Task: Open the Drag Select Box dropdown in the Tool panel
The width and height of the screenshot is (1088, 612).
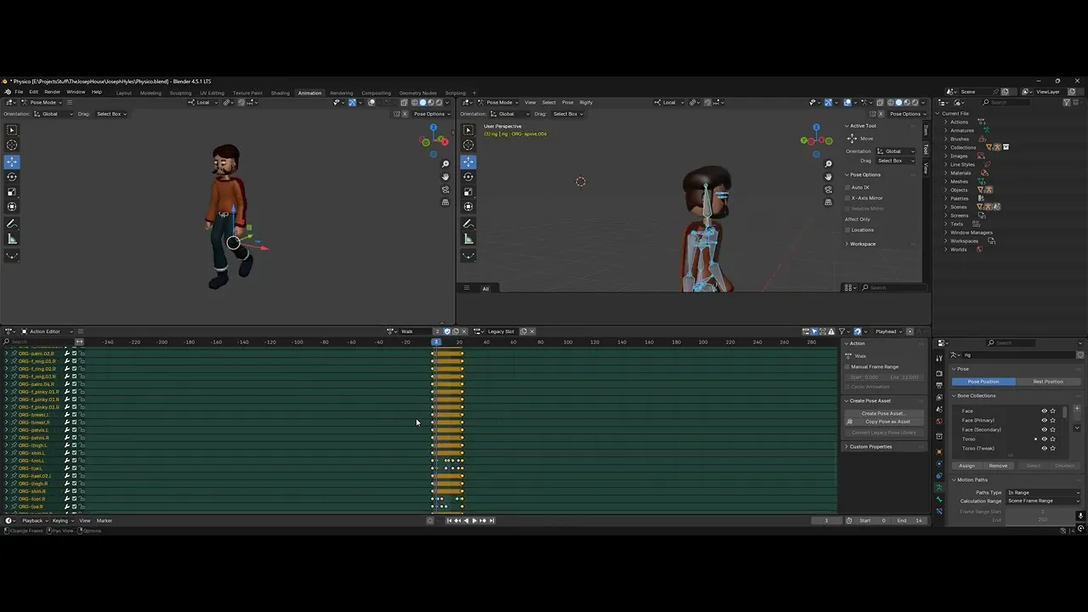Action: (x=896, y=161)
